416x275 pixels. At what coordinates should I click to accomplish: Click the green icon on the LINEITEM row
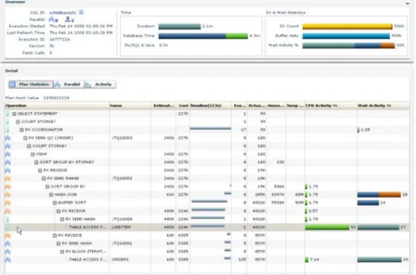pos(8,227)
